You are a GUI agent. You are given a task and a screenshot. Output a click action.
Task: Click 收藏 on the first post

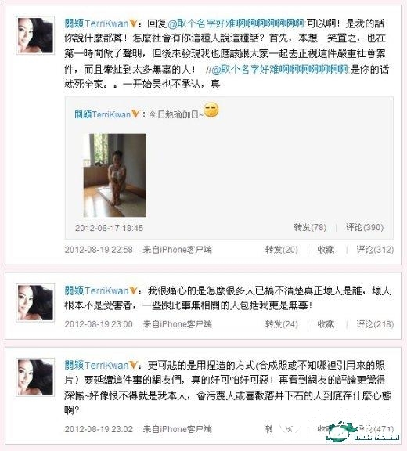point(326,249)
